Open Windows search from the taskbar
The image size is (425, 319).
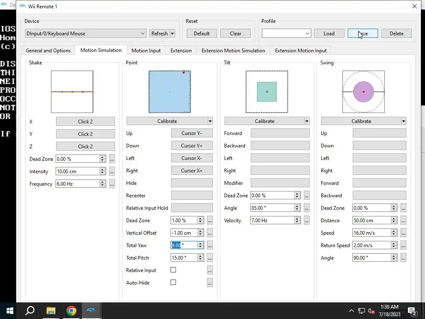coord(30,311)
